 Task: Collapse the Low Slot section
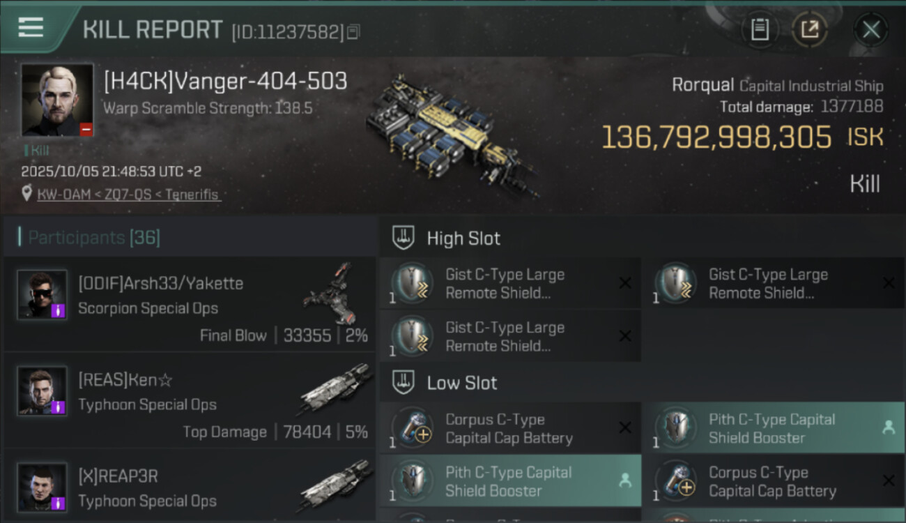(x=404, y=382)
